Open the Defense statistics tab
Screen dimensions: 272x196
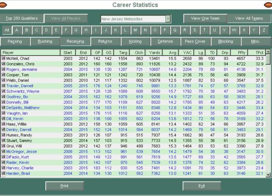click(x=165, y=41)
